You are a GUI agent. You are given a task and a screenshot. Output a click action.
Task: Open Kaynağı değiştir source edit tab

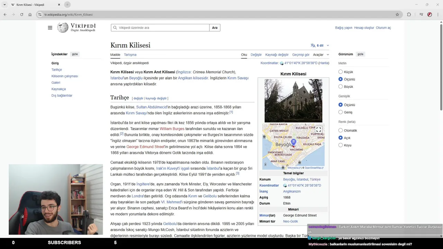coord(277,55)
